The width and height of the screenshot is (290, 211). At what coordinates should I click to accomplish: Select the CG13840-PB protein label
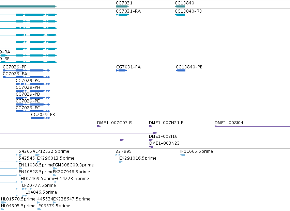tap(189, 67)
